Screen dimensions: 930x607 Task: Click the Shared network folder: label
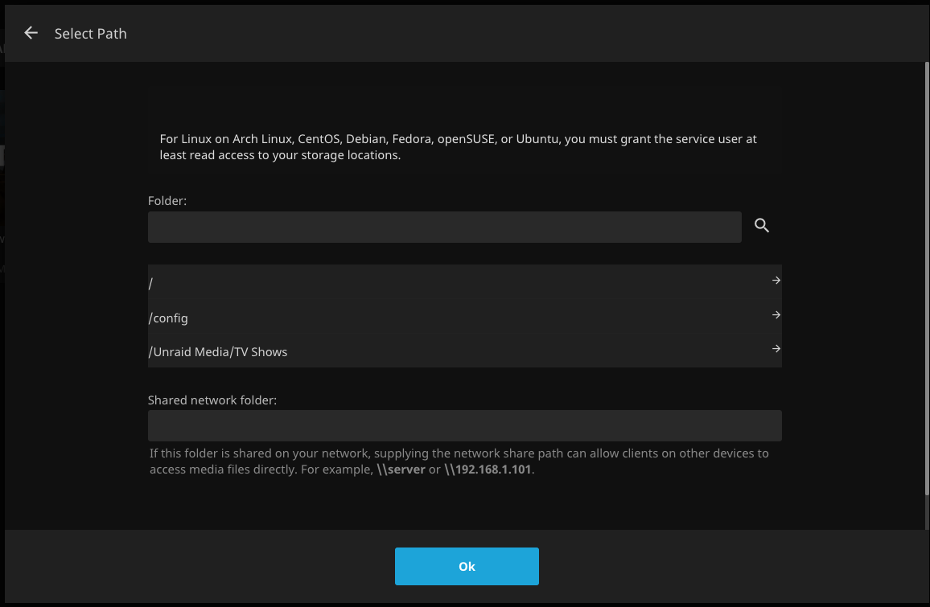pyautogui.click(x=212, y=400)
